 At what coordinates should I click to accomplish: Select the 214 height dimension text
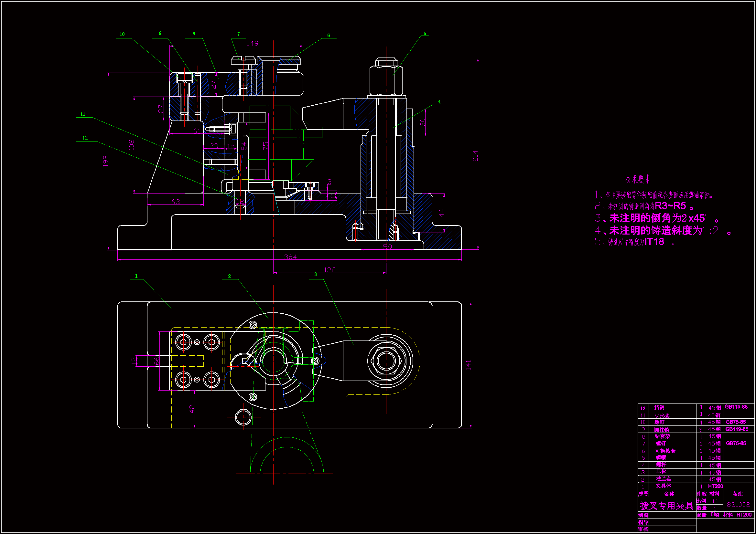click(475, 156)
